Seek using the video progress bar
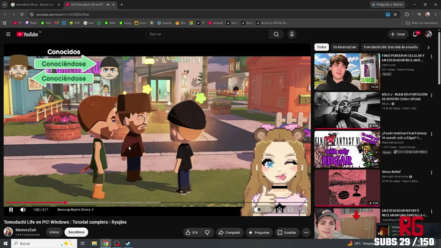 click(157, 203)
